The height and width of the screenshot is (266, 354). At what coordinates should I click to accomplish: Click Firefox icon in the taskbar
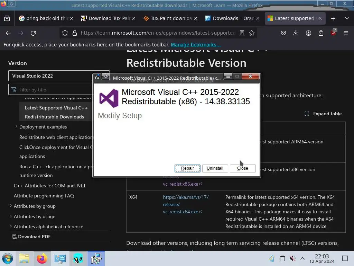42,258
